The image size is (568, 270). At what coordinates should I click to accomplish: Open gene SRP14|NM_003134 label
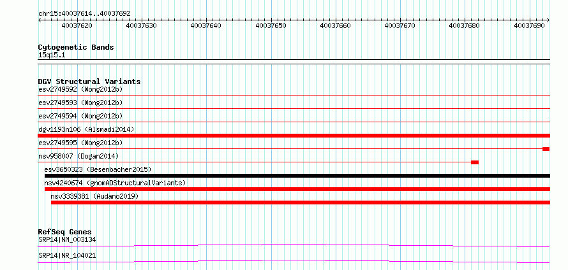click(67, 239)
